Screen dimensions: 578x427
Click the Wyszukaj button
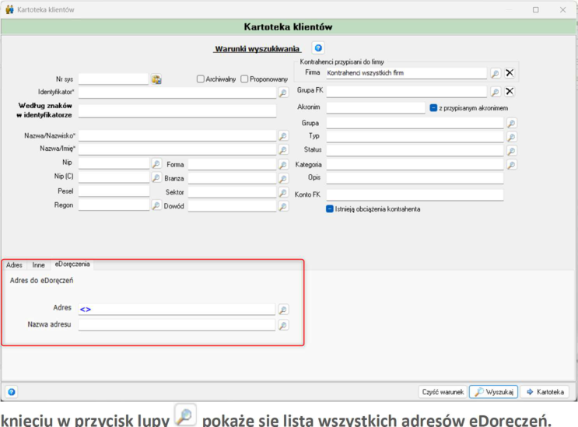click(x=493, y=392)
